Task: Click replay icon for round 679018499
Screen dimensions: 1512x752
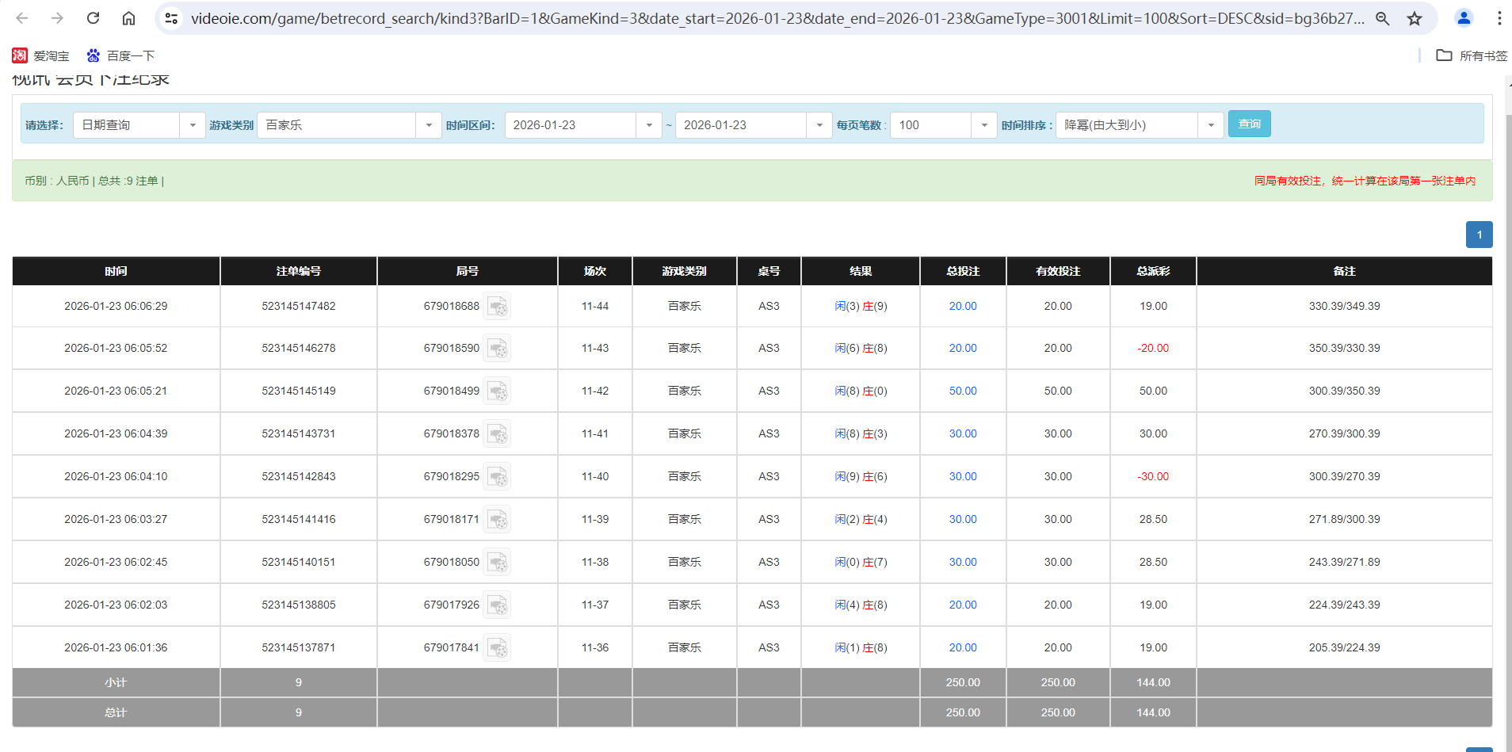Action: (x=498, y=391)
